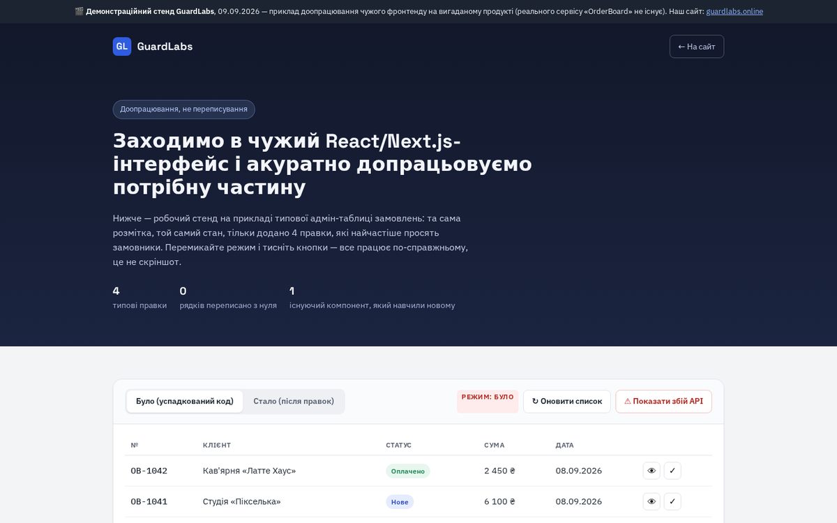Viewport: 837px width, 523px height.
Task: Click the OB-1041 date 08.09.2026
Action: pos(579,501)
